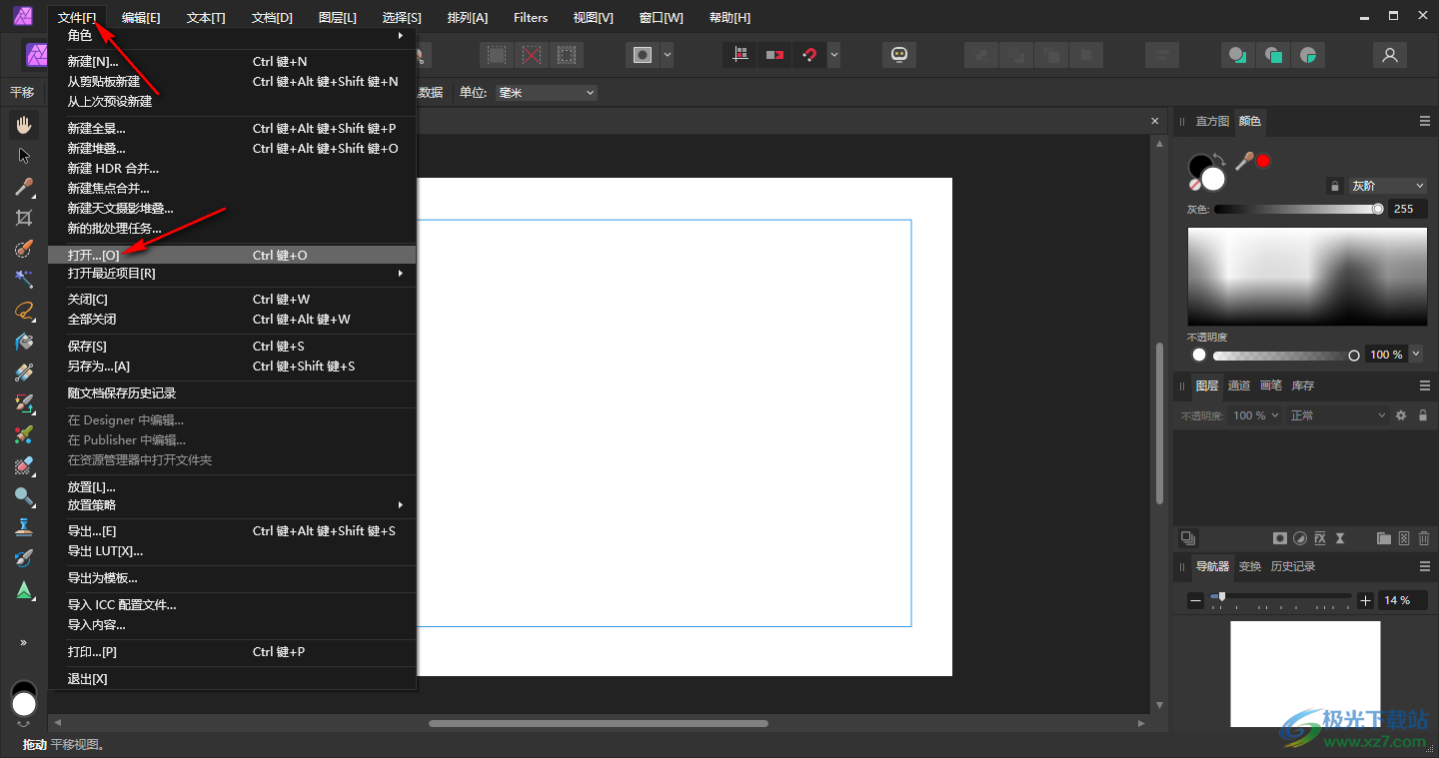Click the zoom-in plus button in Navigator
This screenshot has height=758, width=1439.
1366,600
